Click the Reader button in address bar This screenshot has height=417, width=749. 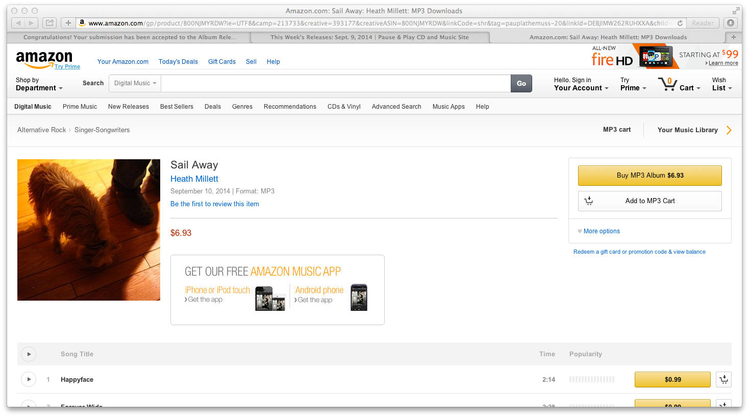703,23
